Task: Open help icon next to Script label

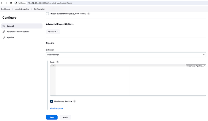Action: pyautogui.click(x=58, y=62)
